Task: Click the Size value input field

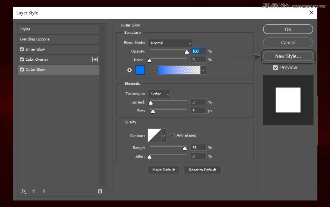Action: (198, 111)
